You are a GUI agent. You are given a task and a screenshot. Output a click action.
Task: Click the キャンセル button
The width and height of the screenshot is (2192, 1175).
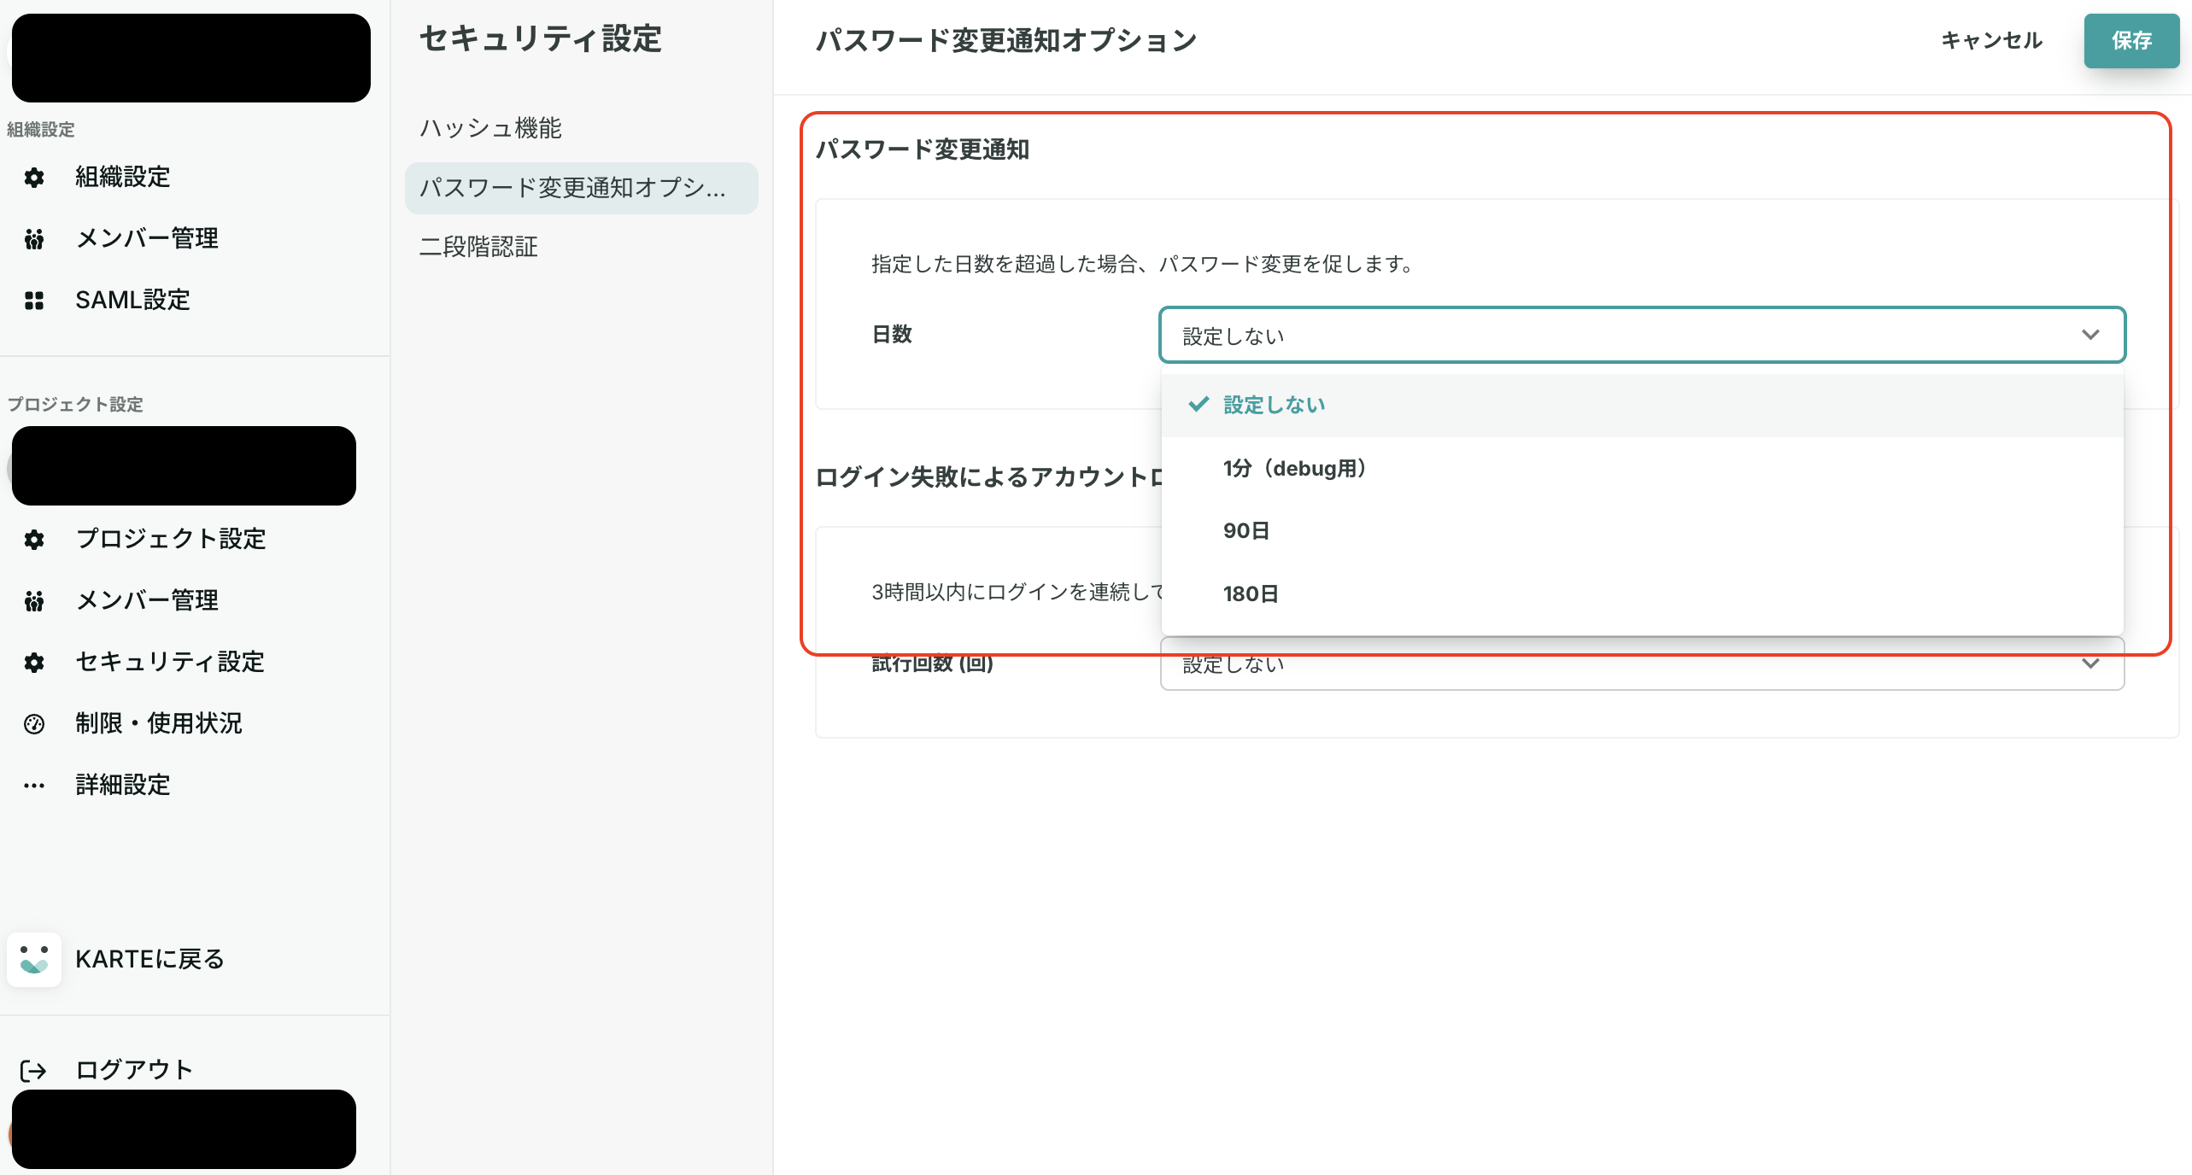1991,40
